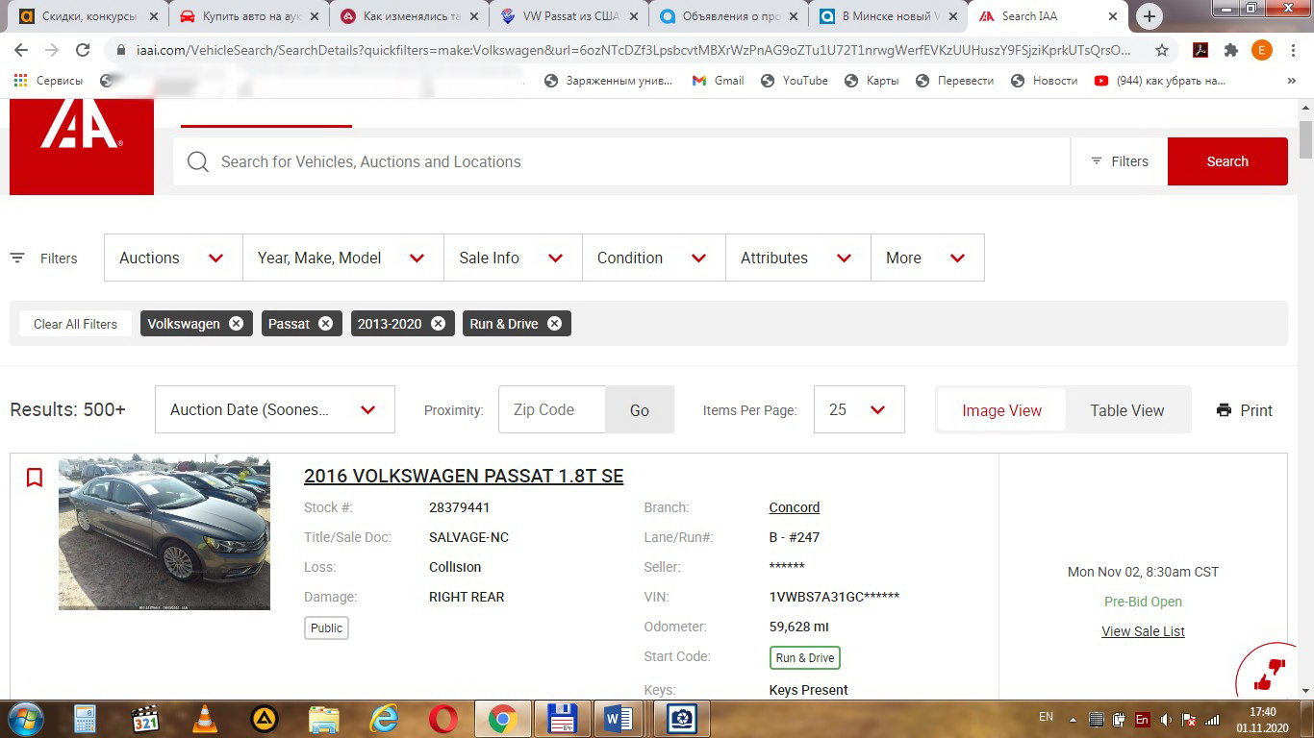Expand the More filters dropdown

coord(927,258)
